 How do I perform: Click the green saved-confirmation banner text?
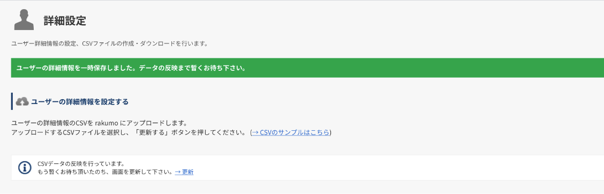131,68
